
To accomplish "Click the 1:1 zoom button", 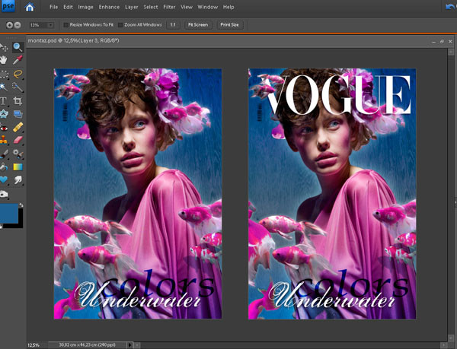I will tap(173, 25).
